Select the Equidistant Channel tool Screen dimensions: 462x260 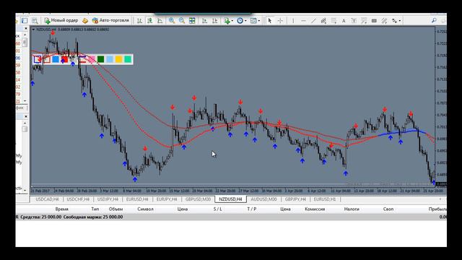(x=323, y=21)
